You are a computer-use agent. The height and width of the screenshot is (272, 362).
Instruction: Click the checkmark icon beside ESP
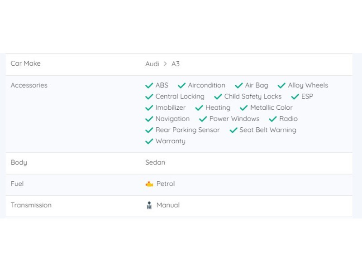point(295,97)
